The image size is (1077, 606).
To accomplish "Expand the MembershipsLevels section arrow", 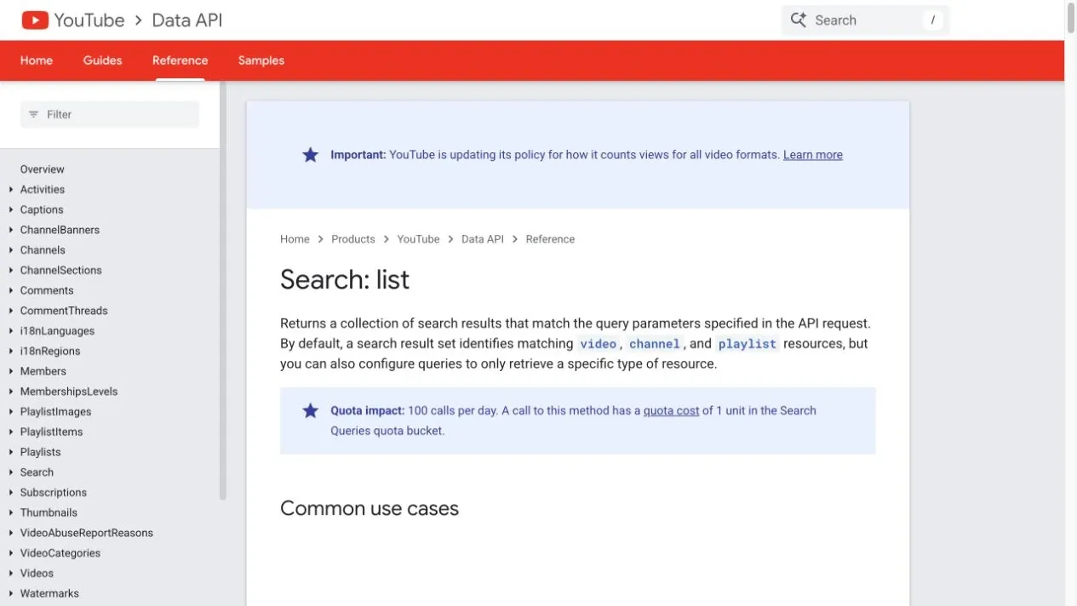I will coord(10,392).
